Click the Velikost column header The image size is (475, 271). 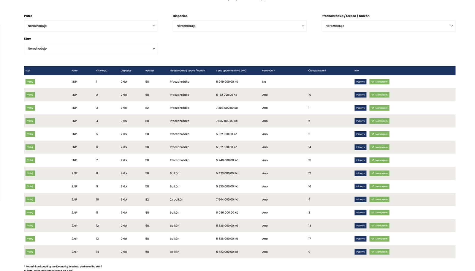point(149,71)
